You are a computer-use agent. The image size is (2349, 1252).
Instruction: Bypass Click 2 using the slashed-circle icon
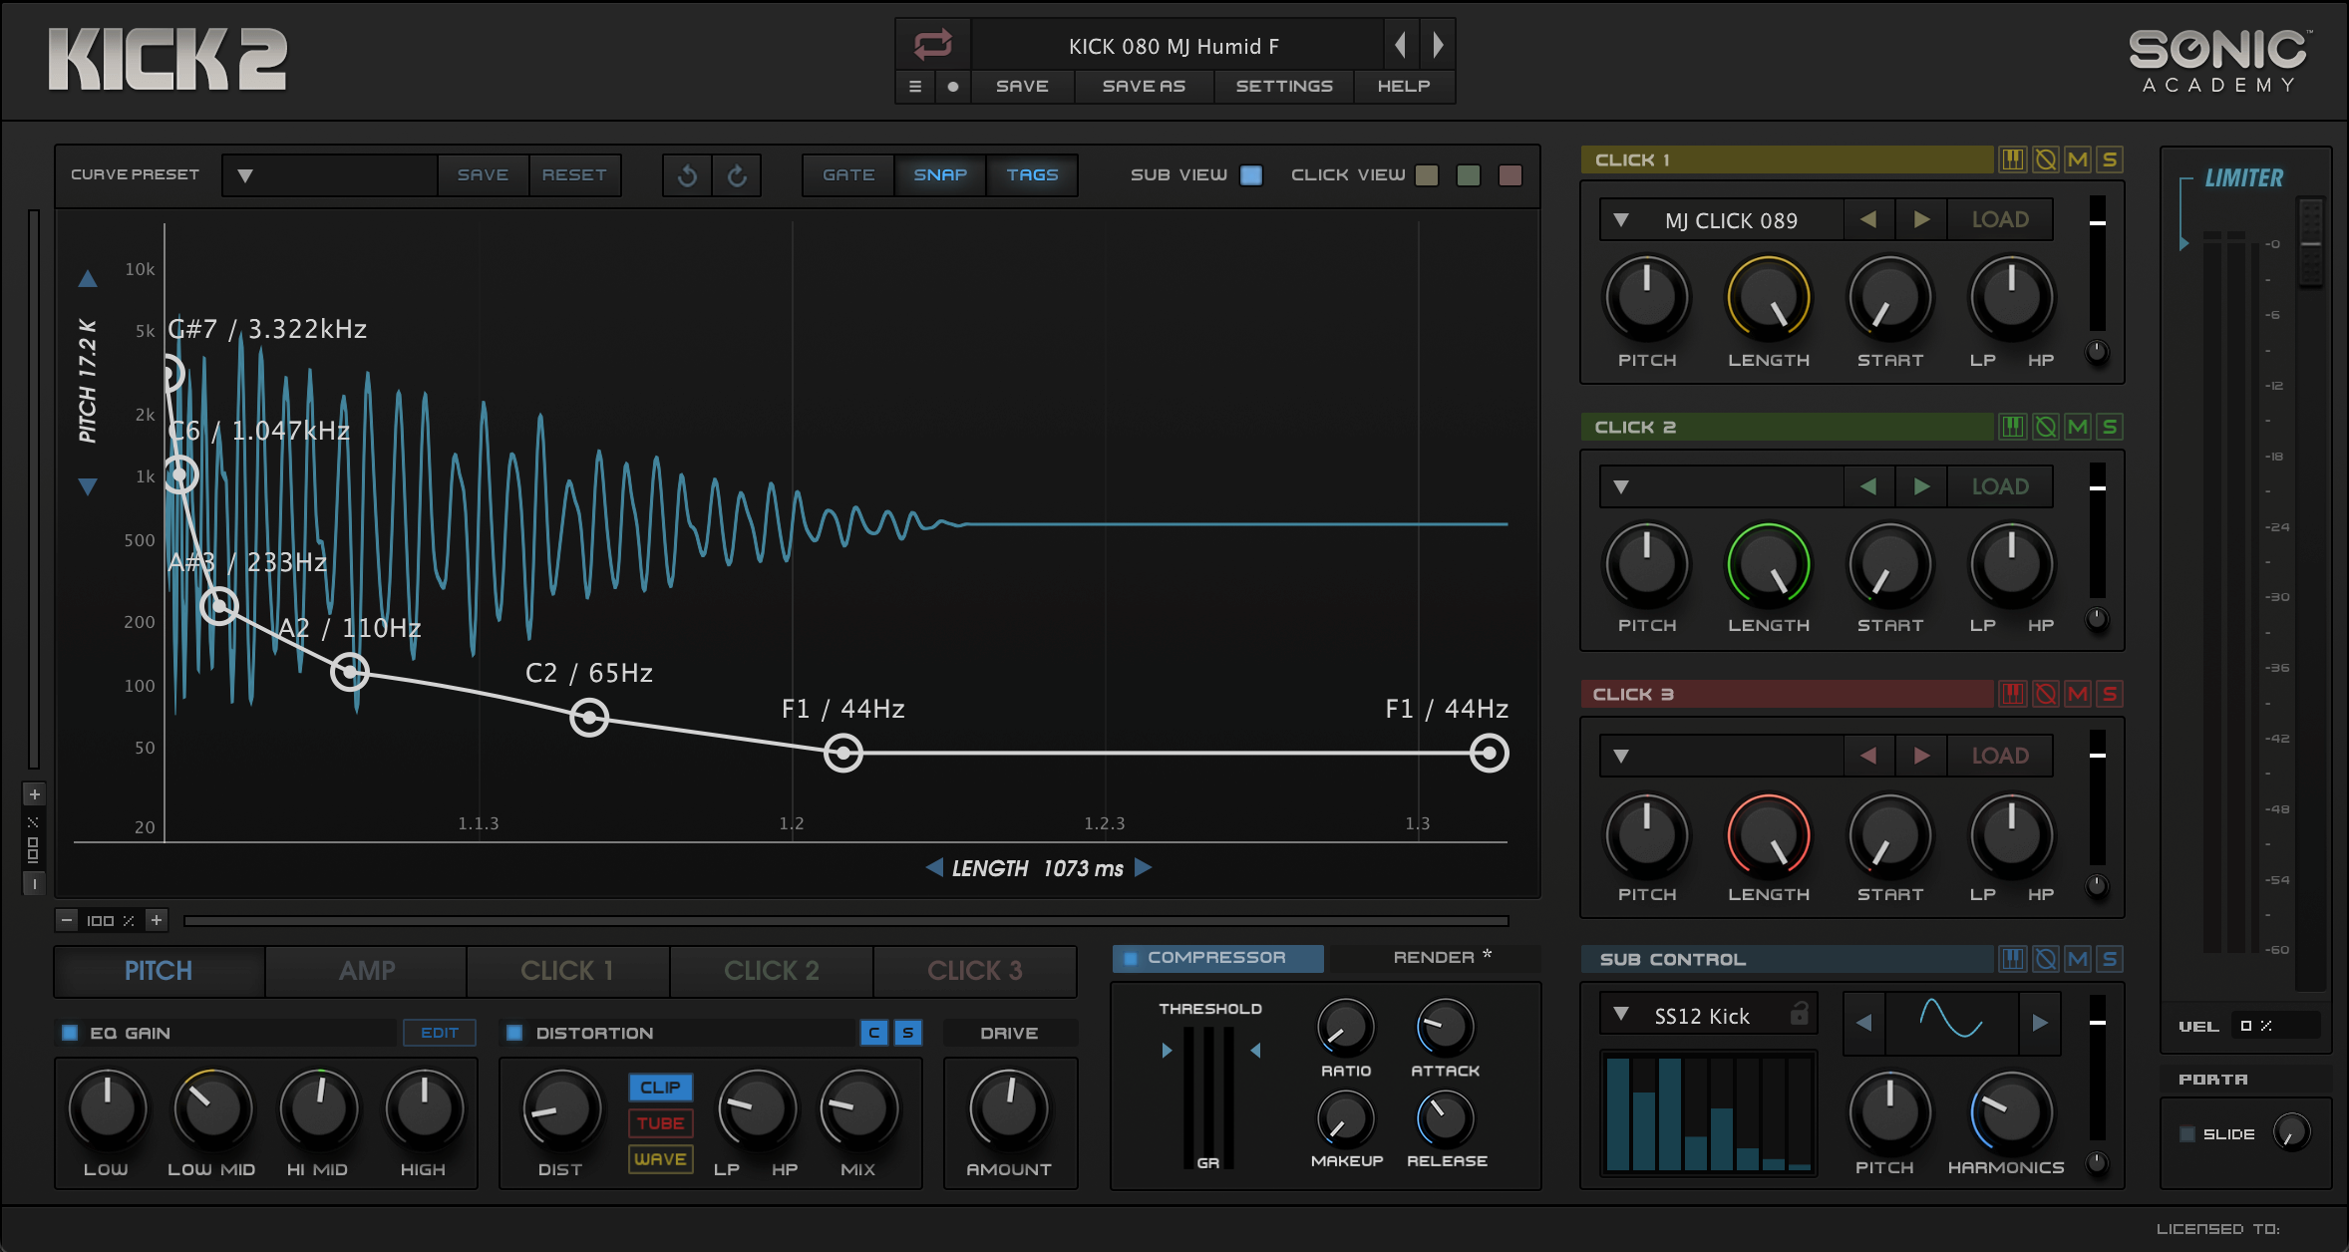2045,427
